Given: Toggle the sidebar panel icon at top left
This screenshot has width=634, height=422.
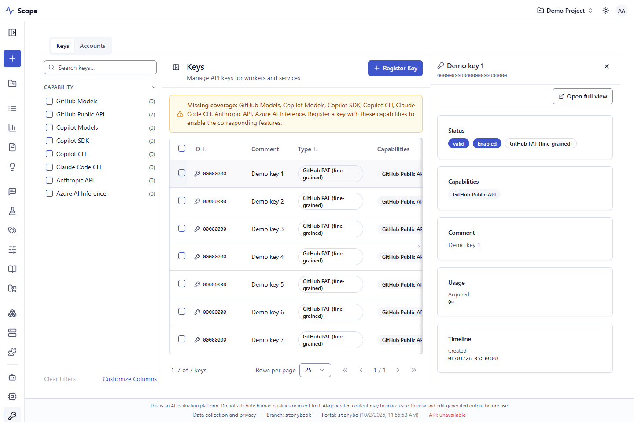Looking at the screenshot, I should point(12,33).
